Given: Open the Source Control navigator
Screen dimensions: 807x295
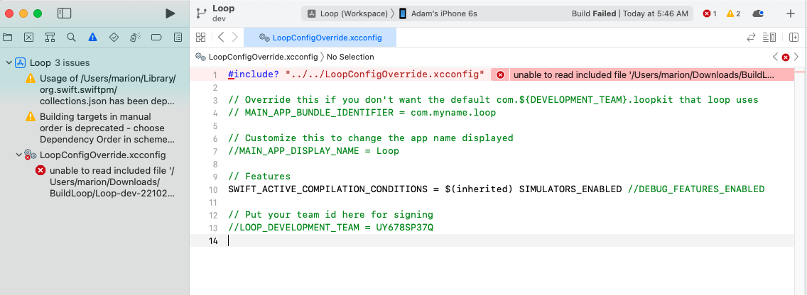Looking at the screenshot, I should (29, 37).
